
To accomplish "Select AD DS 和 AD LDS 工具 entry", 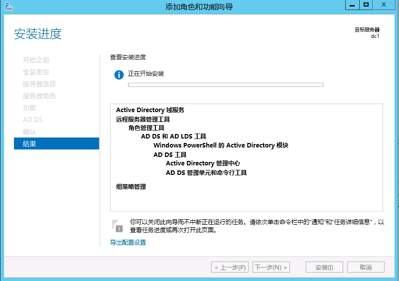I will pos(173,137).
